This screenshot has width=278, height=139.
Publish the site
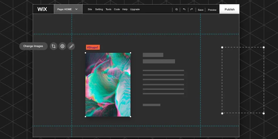click(x=229, y=9)
